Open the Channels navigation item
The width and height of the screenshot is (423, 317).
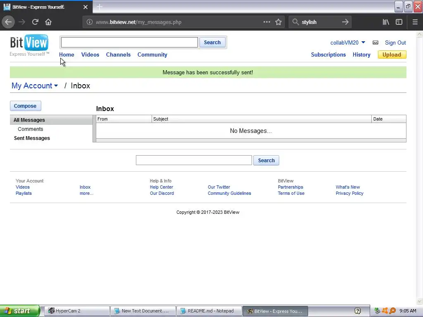coord(118,54)
